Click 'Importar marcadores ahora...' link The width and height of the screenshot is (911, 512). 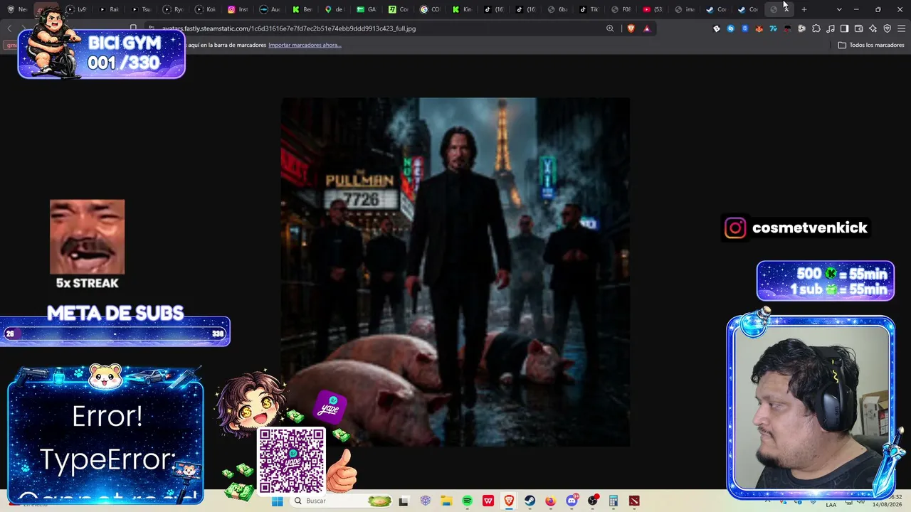[305, 45]
